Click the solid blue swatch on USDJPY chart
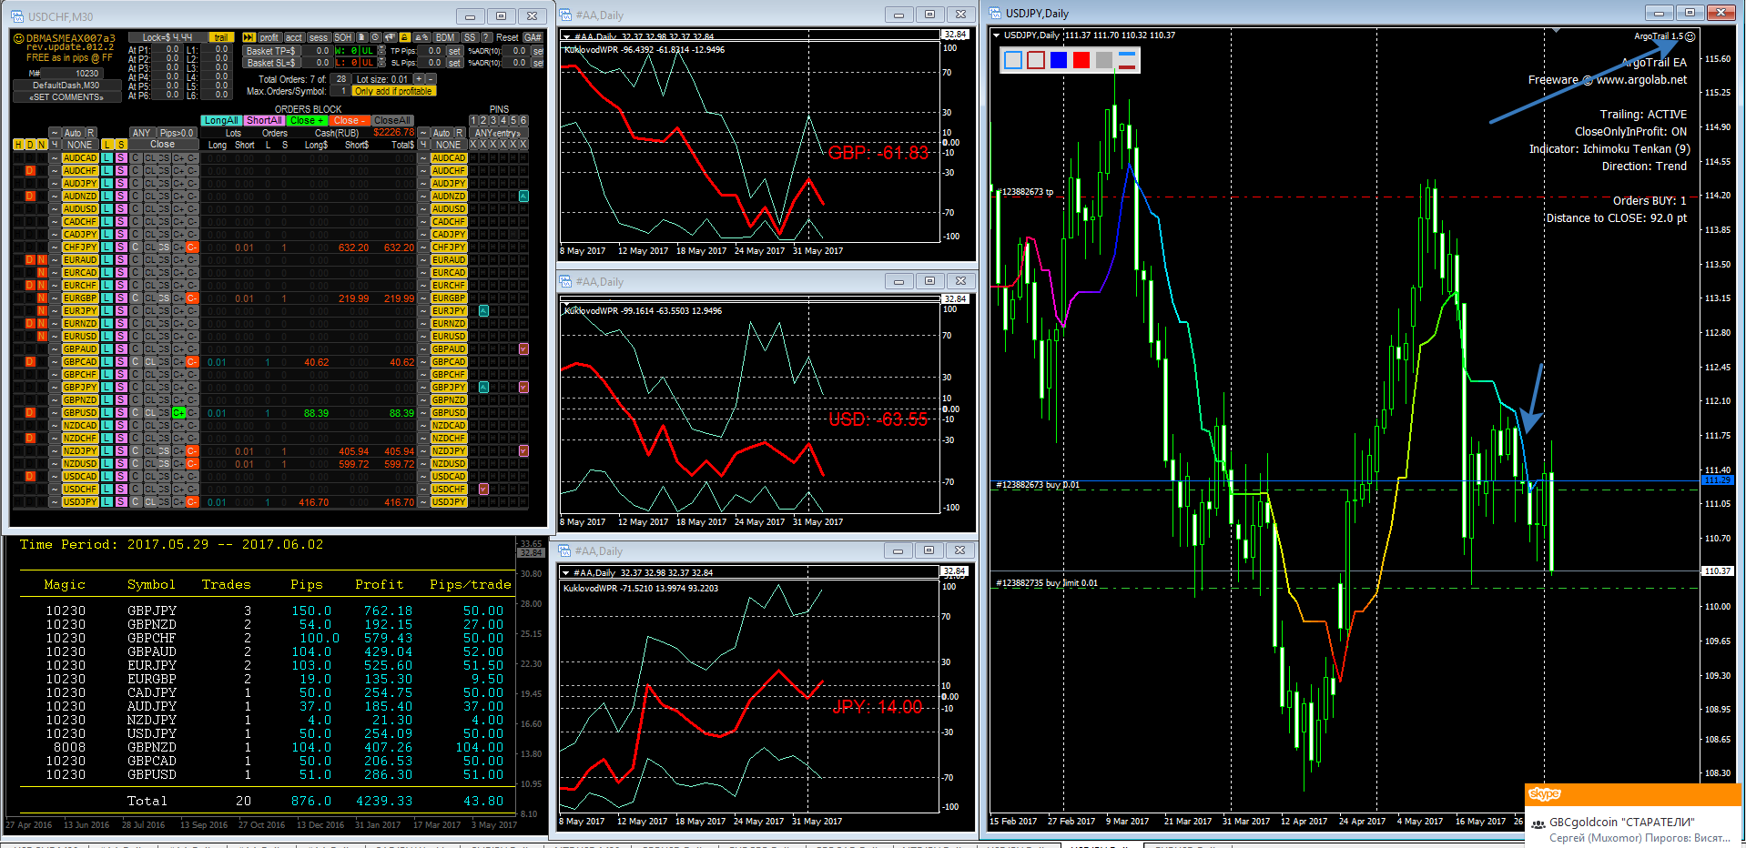The width and height of the screenshot is (1746, 848). tap(1059, 60)
